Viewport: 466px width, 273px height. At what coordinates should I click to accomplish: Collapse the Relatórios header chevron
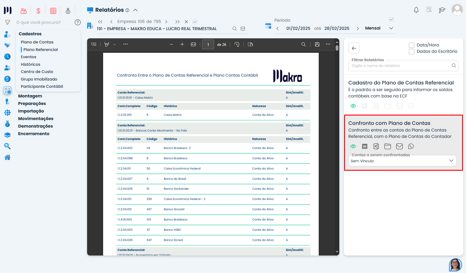click(135, 10)
